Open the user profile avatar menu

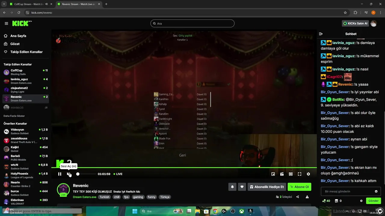coord(374,23)
